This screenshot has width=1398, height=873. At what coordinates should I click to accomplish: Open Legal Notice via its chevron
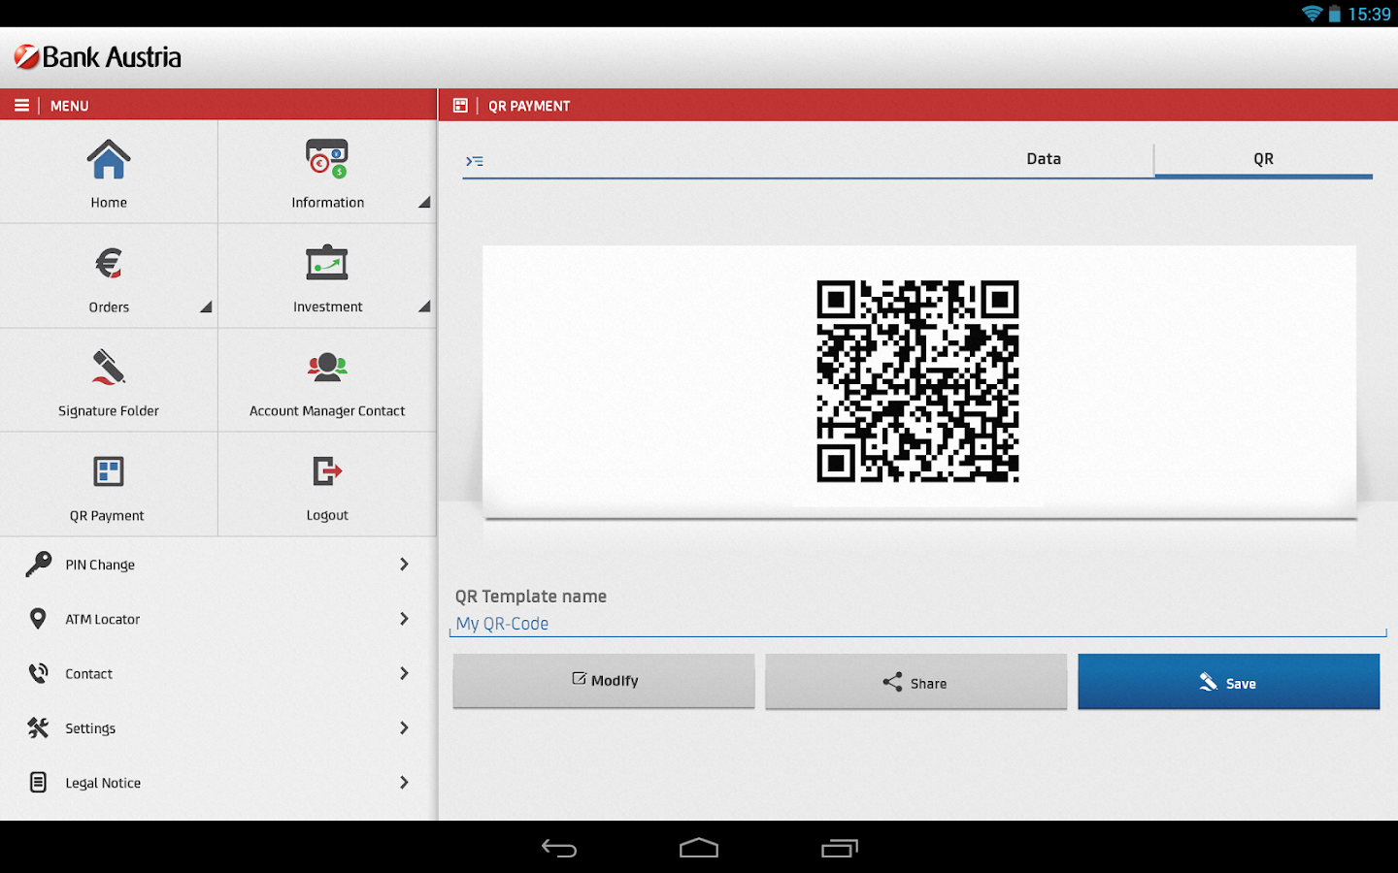405,782
